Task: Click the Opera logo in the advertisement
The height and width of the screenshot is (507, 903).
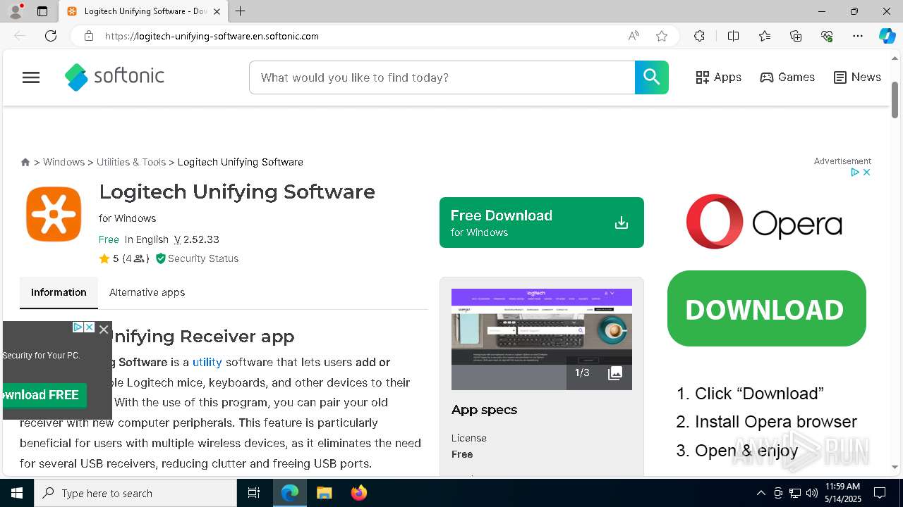Action: (x=764, y=222)
